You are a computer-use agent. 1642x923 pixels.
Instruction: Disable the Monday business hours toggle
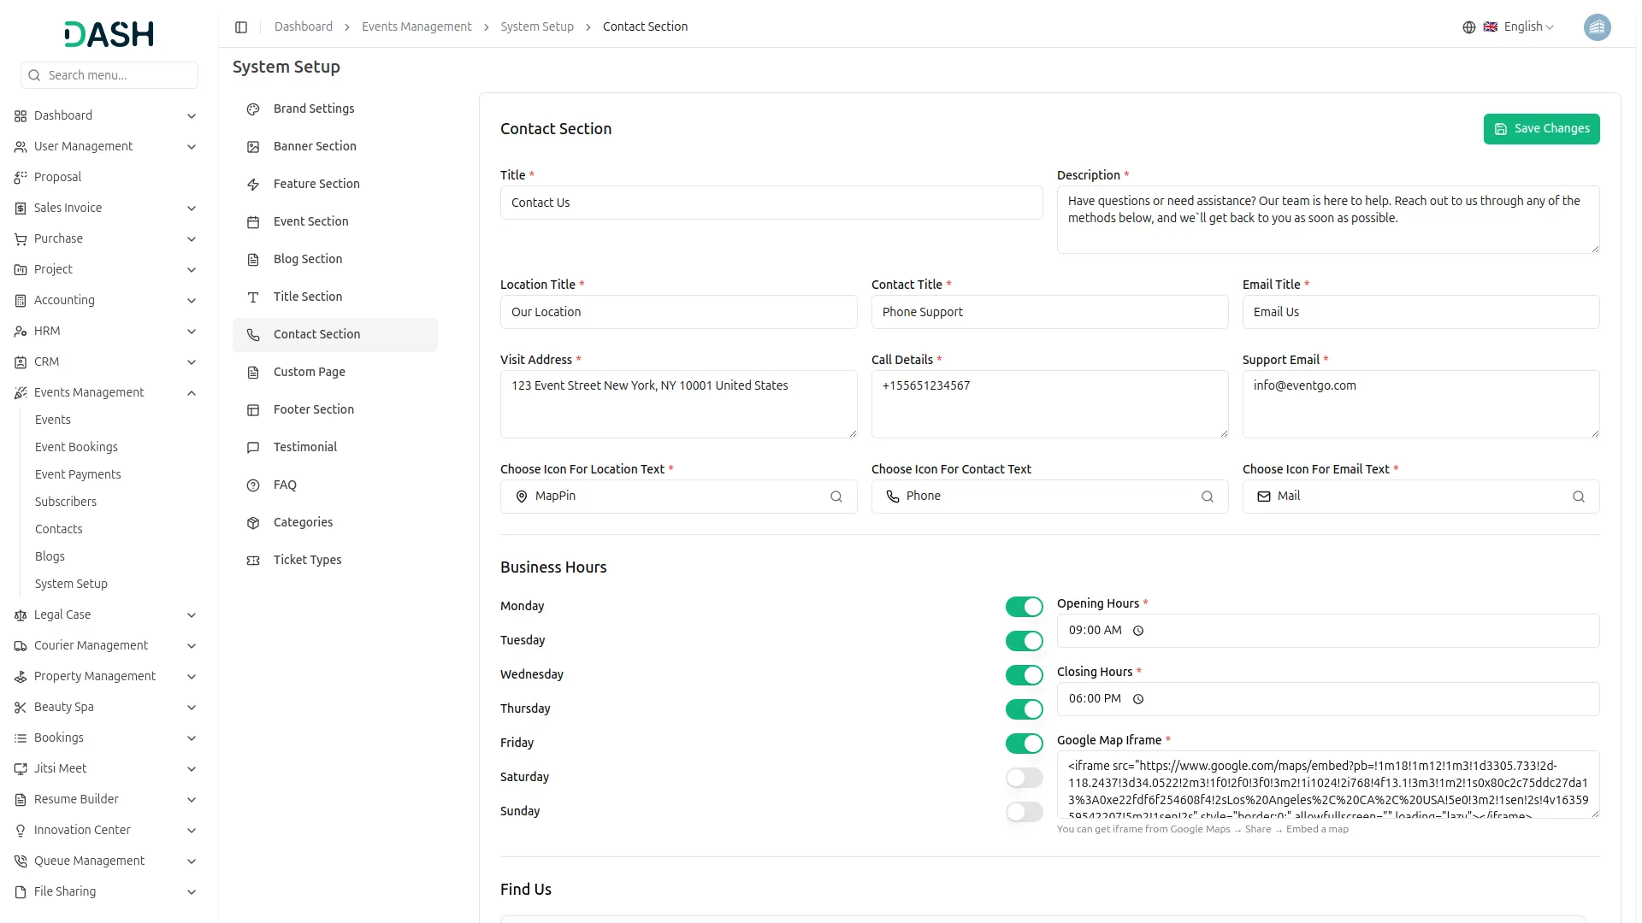click(x=1024, y=607)
